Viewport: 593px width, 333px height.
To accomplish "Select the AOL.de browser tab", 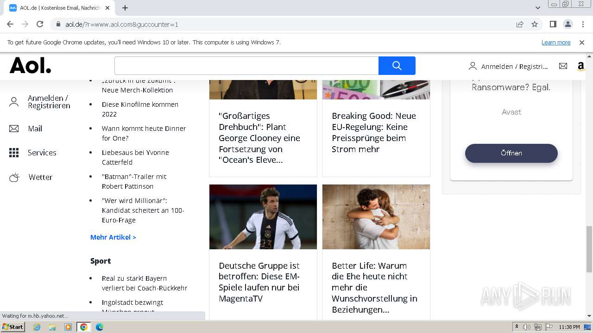I will (x=60, y=8).
